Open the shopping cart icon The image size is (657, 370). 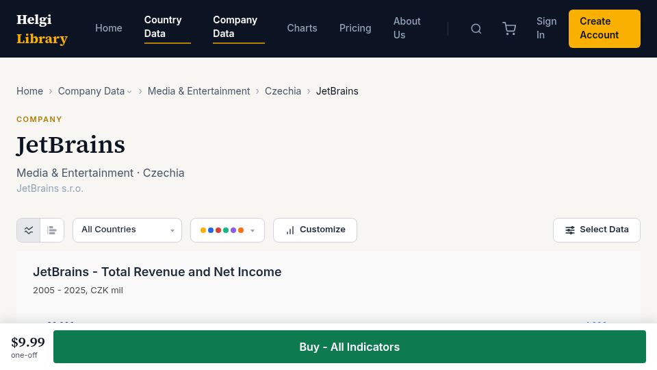pyautogui.click(x=509, y=29)
